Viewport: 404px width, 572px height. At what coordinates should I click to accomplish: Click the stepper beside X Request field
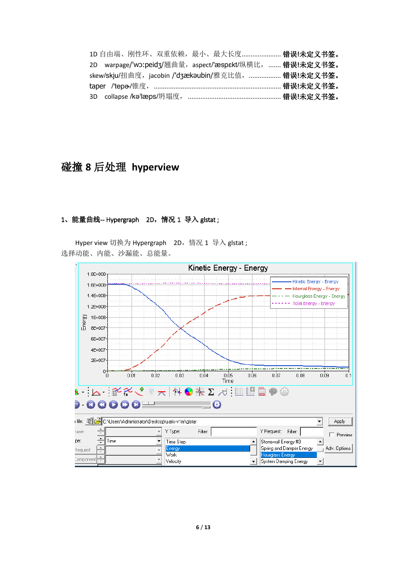click(101, 450)
